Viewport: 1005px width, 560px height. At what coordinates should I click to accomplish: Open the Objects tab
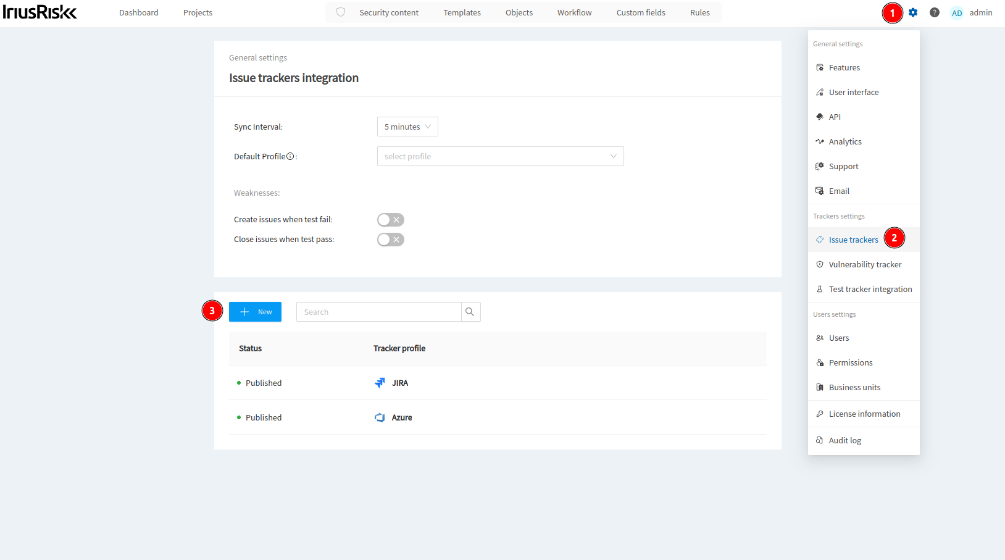pos(519,12)
